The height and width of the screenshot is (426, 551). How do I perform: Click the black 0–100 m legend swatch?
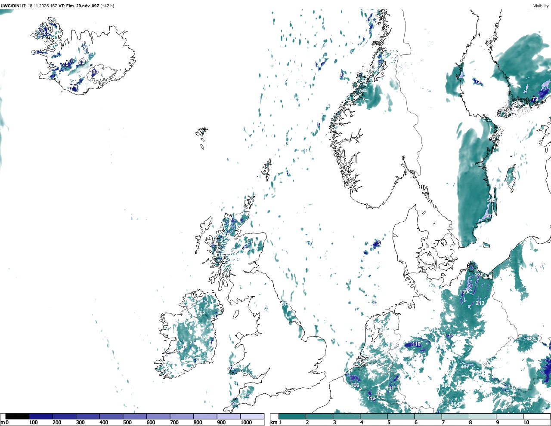17,416
